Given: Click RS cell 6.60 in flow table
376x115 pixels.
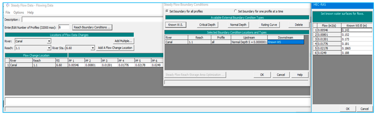Looking at the screenshot, I should [x=61, y=65].
